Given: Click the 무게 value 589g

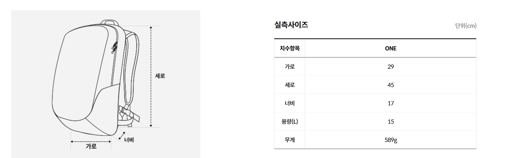Looking at the screenshot, I should click(x=391, y=140).
